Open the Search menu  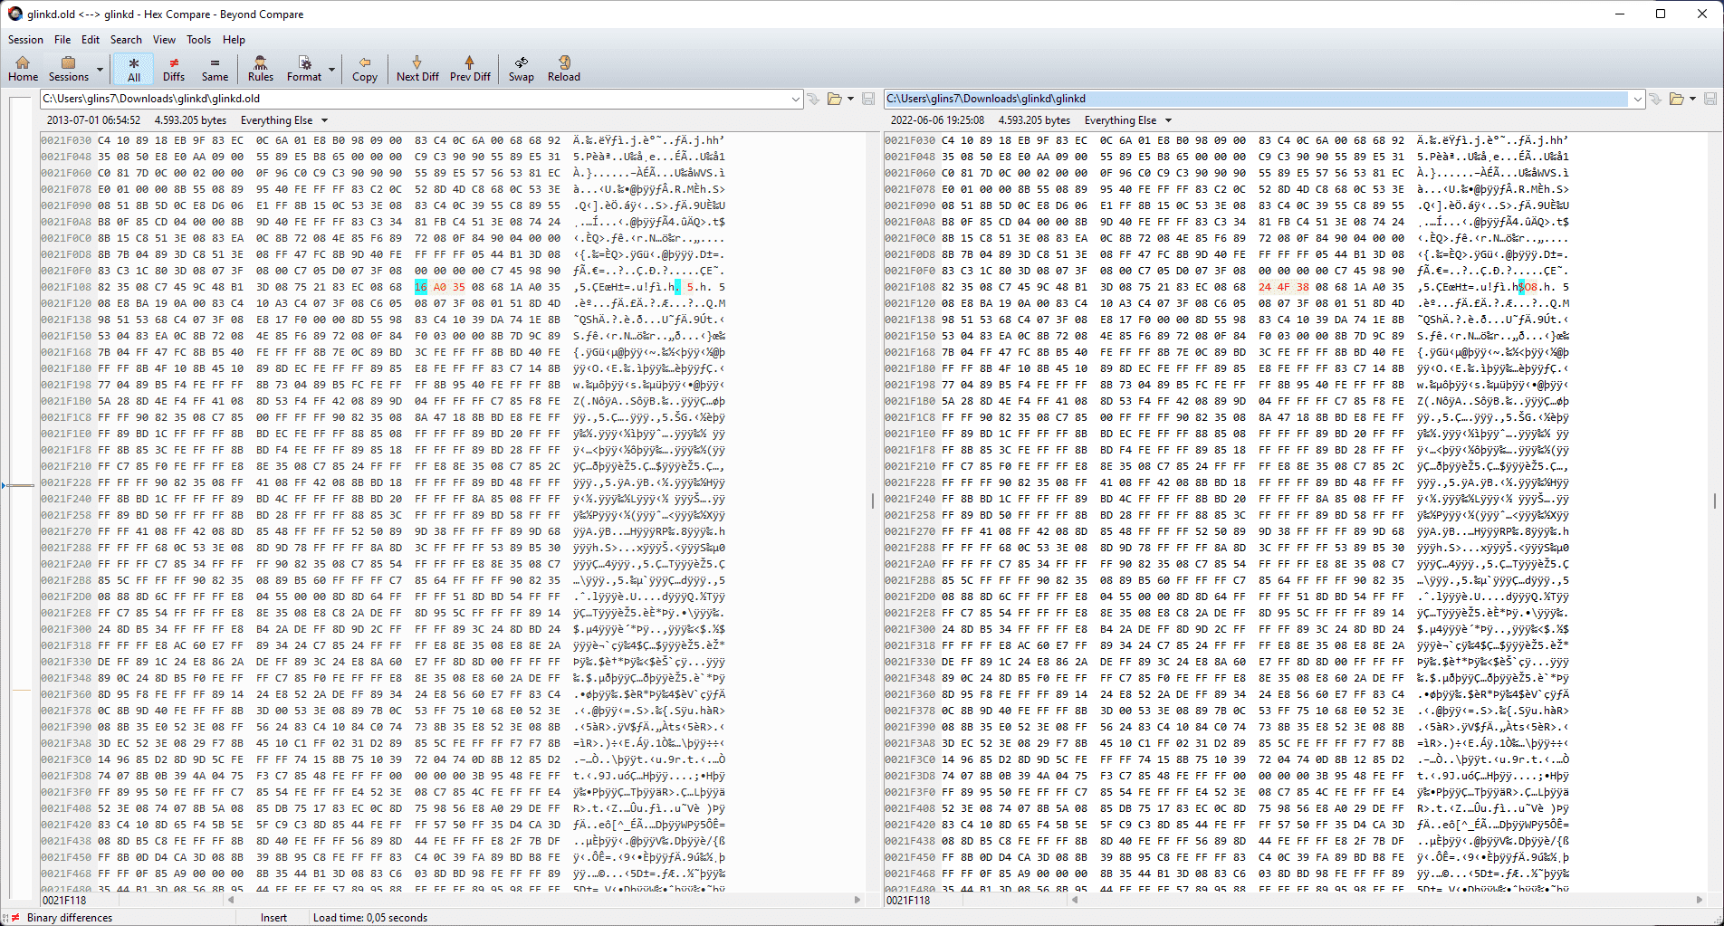point(126,40)
